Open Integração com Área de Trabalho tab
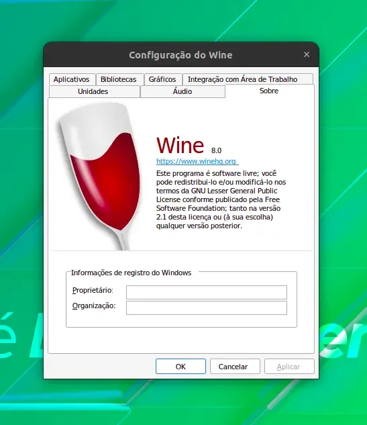Viewport: 367px width, 425px height. pos(248,79)
